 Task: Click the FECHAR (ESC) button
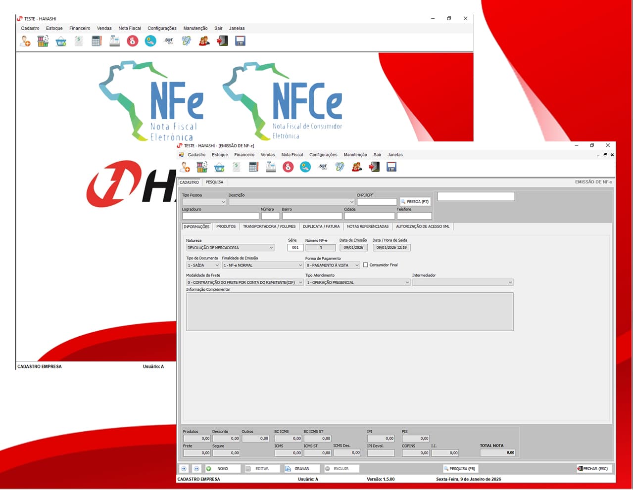[593, 468]
